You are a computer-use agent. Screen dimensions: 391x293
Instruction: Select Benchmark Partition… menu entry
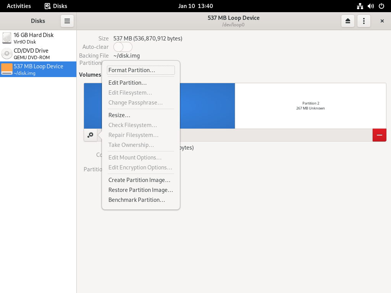coord(141,200)
